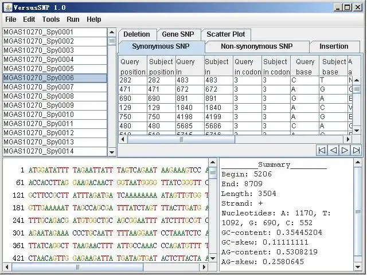The image size is (367, 275).
Task: Click the gene list vertical scrollbar thumb
Action: 112,41
